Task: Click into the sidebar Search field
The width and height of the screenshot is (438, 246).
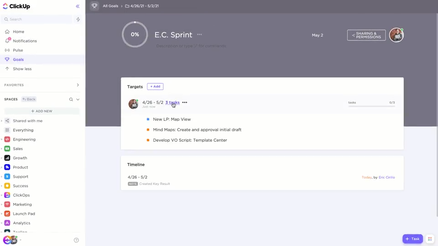Action: coord(38,19)
